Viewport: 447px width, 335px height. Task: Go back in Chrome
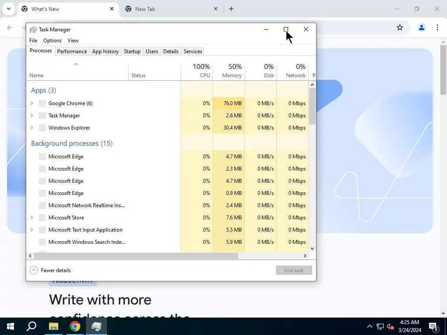(x=10, y=27)
